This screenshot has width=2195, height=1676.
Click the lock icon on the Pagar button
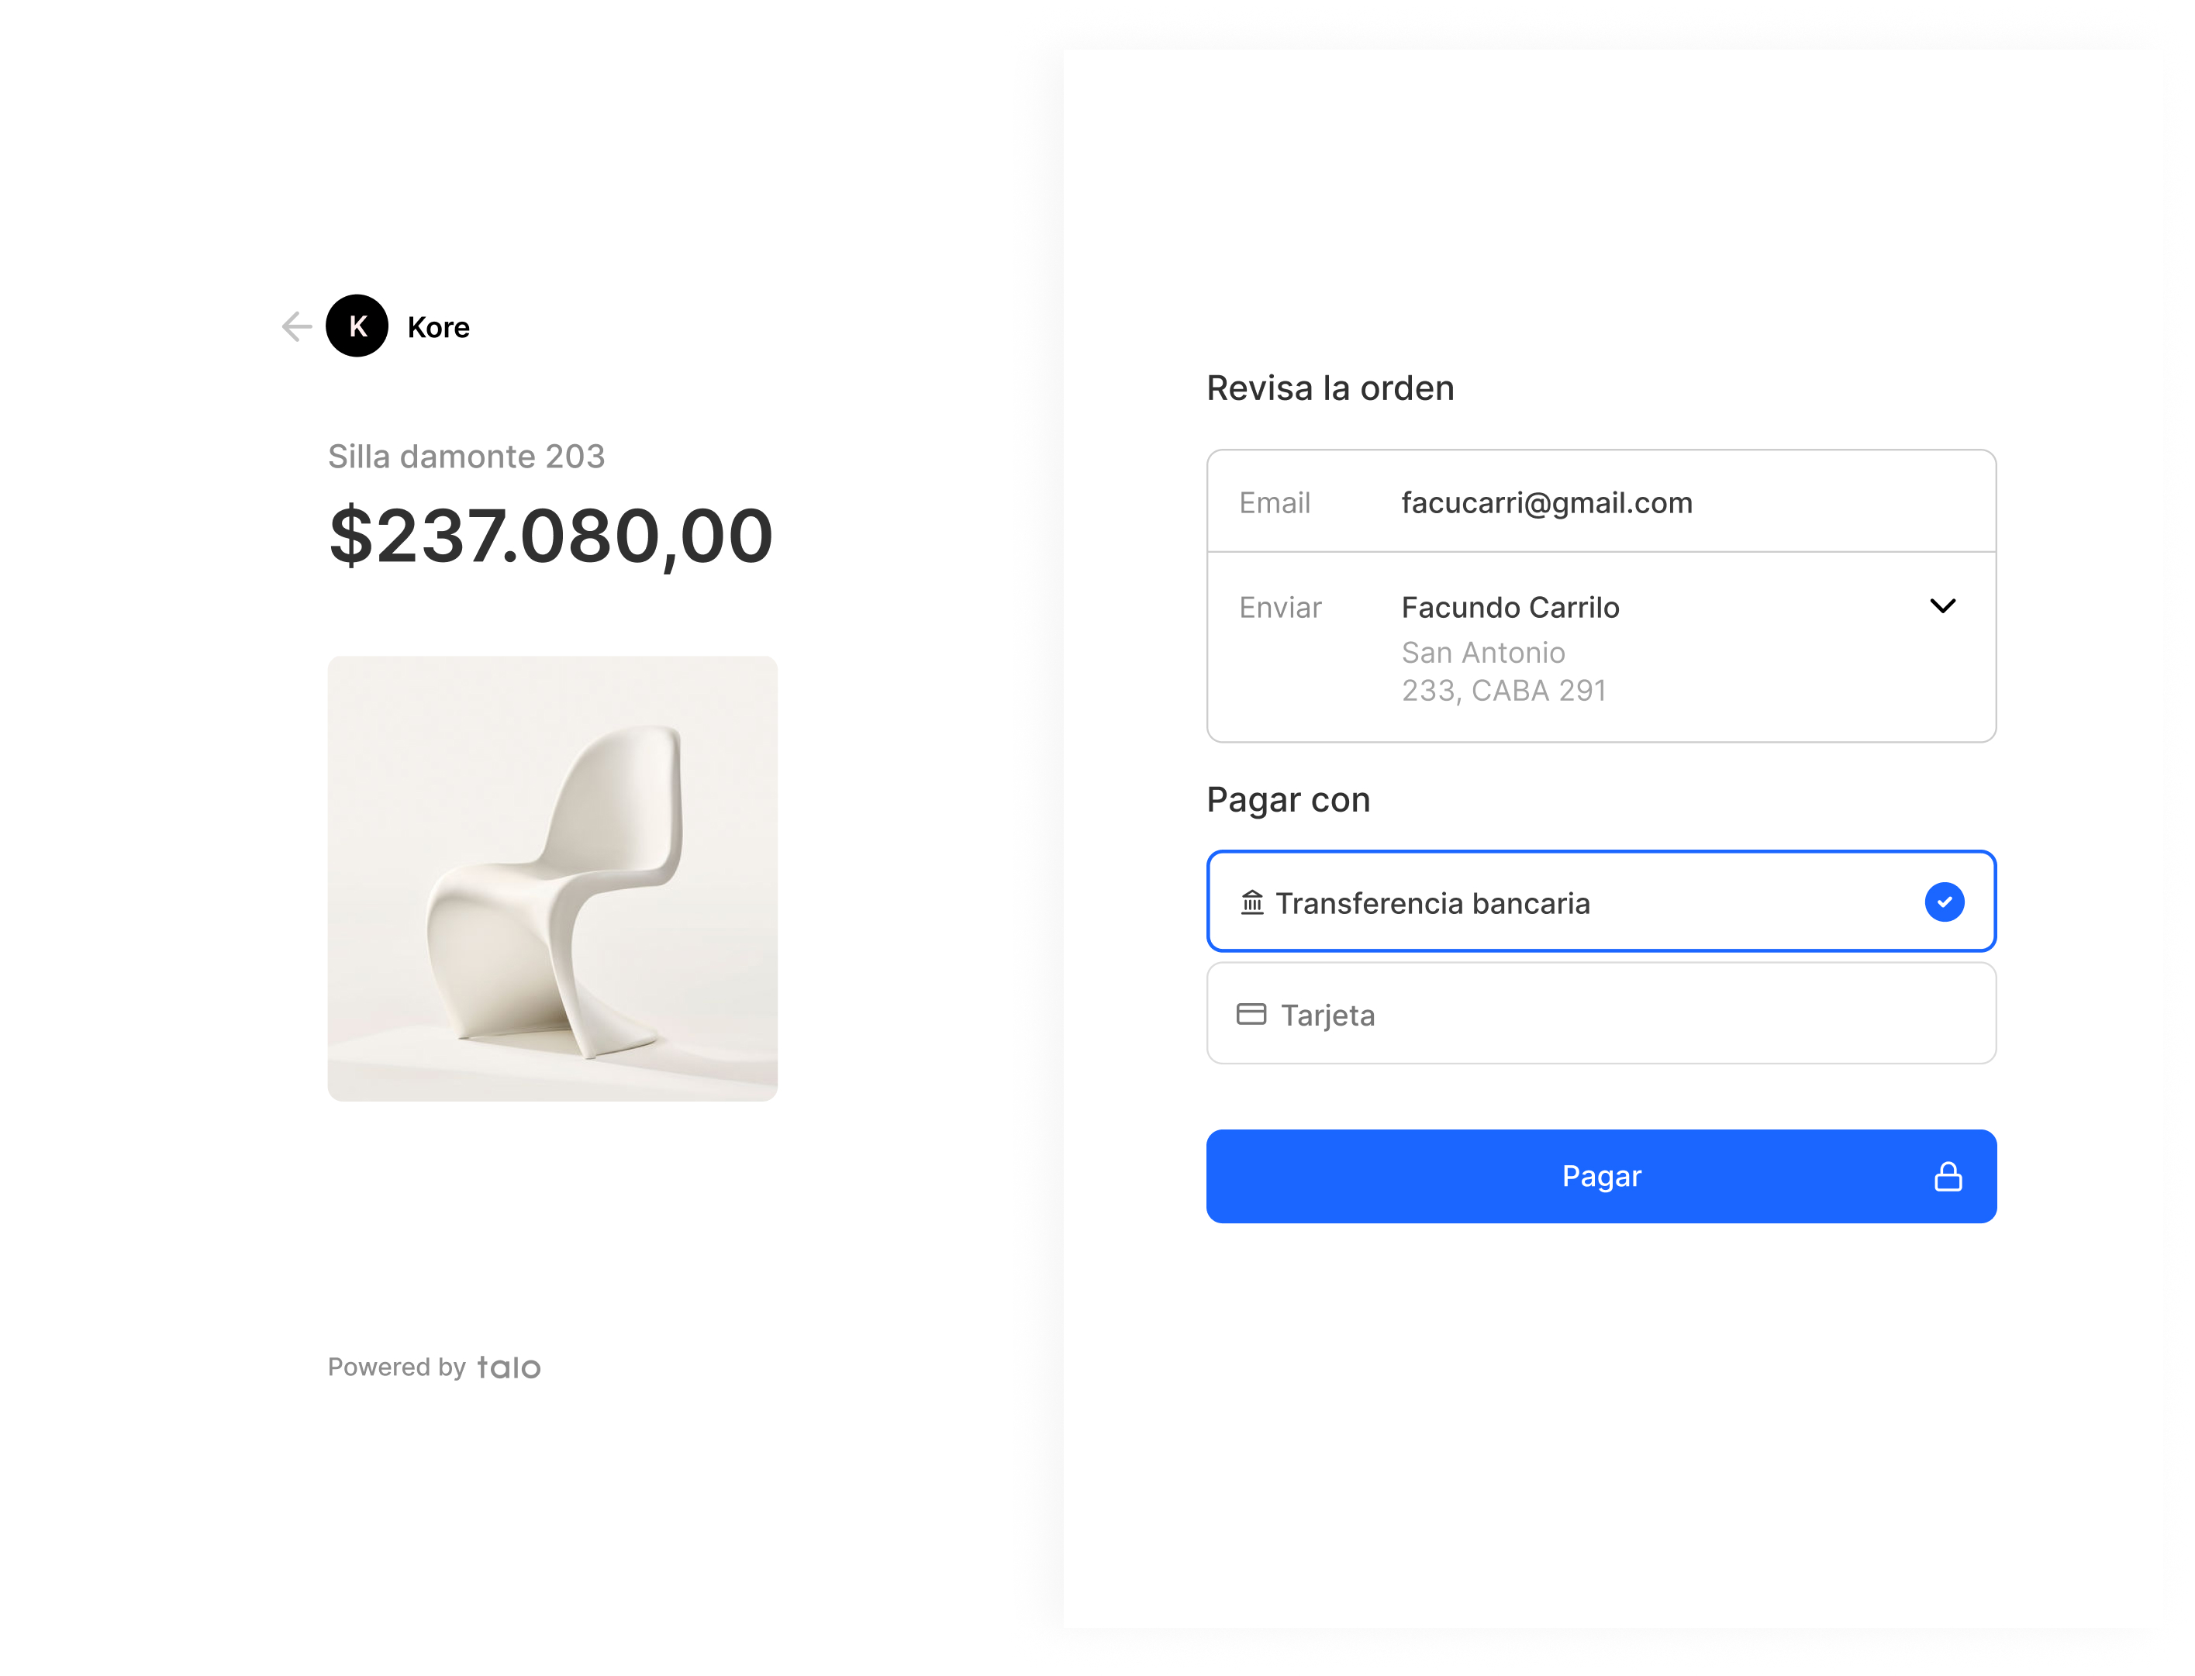[1948, 1178]
